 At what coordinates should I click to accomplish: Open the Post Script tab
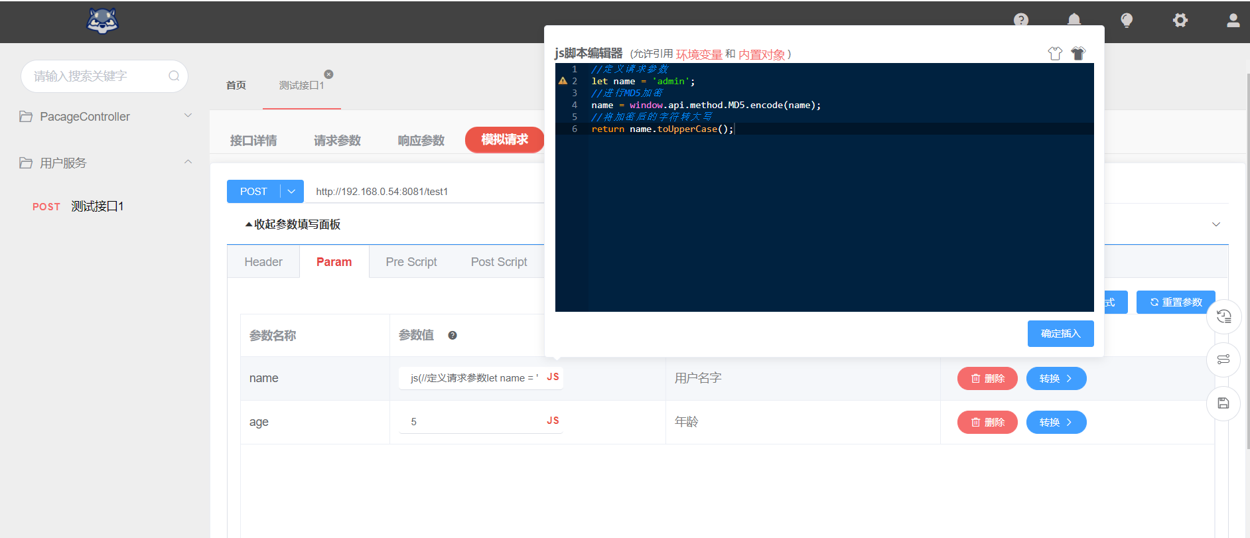point(499,262)
